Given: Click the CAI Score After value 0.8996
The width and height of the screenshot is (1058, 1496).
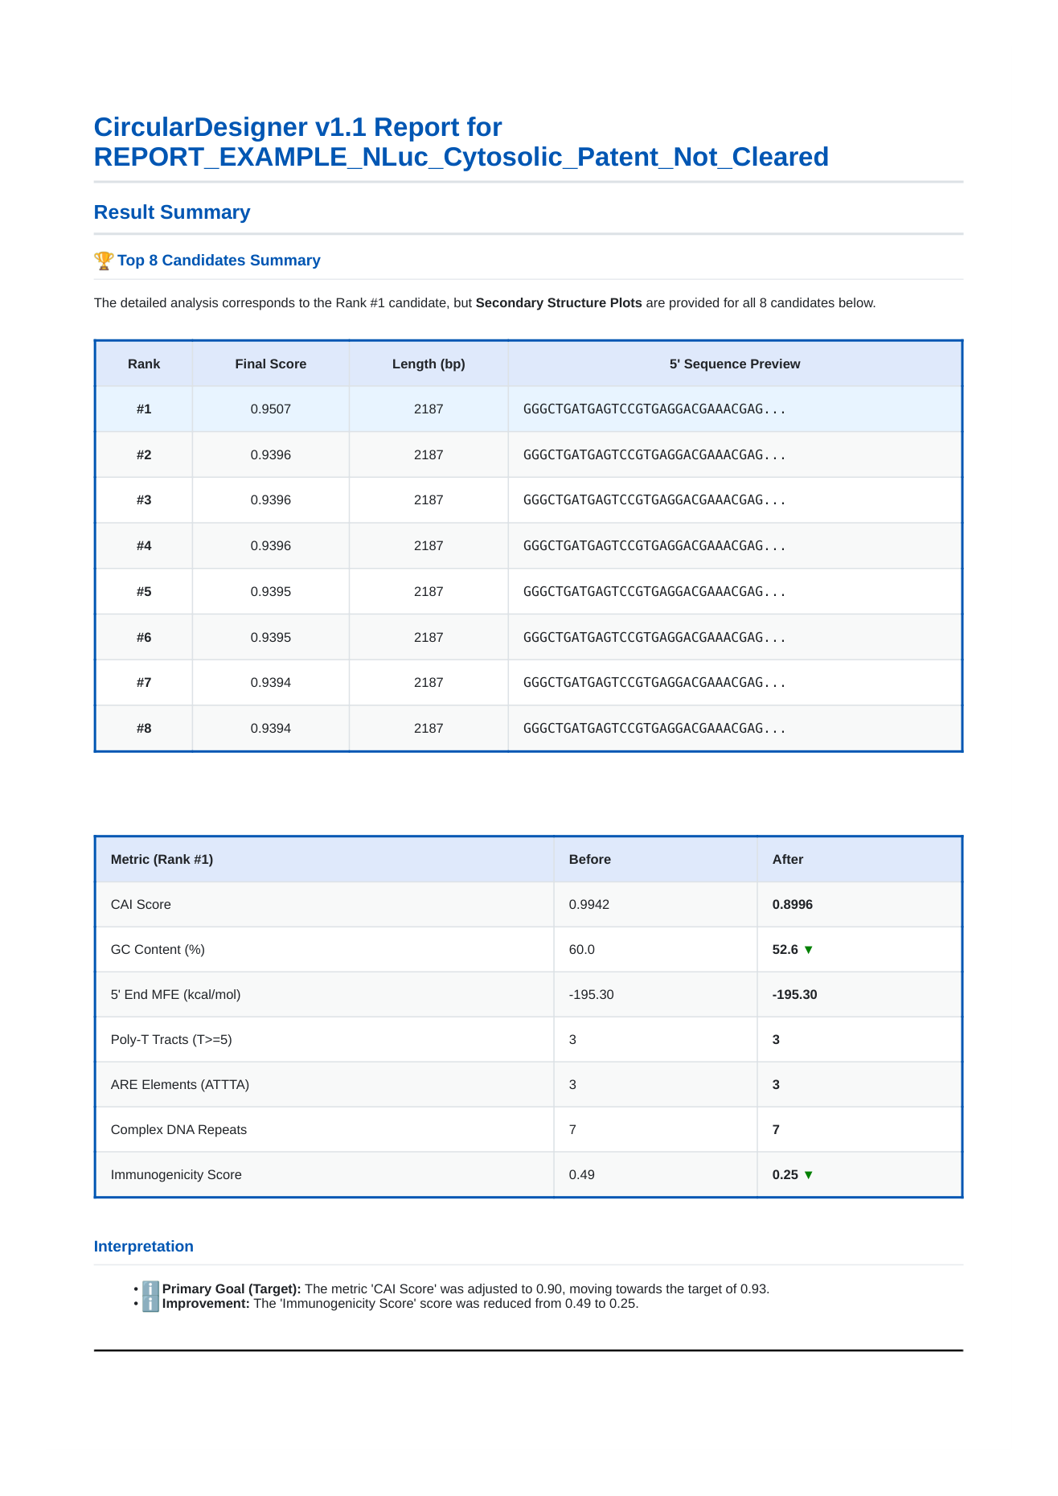Looking at the screenshot, I should [792, 905].
